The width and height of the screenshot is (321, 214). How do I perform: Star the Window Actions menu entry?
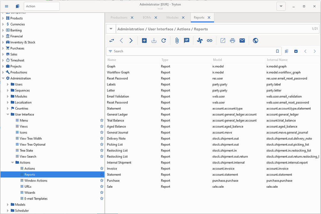pyautogui.click(x=102, y=180)
